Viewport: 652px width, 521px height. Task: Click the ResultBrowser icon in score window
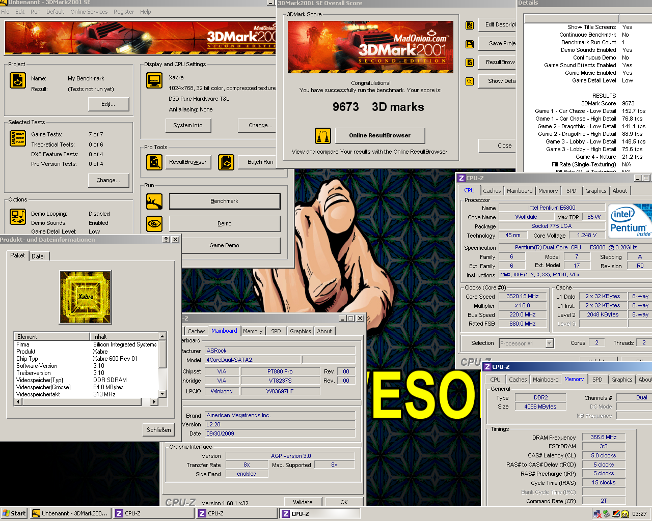tap(470, 62)
